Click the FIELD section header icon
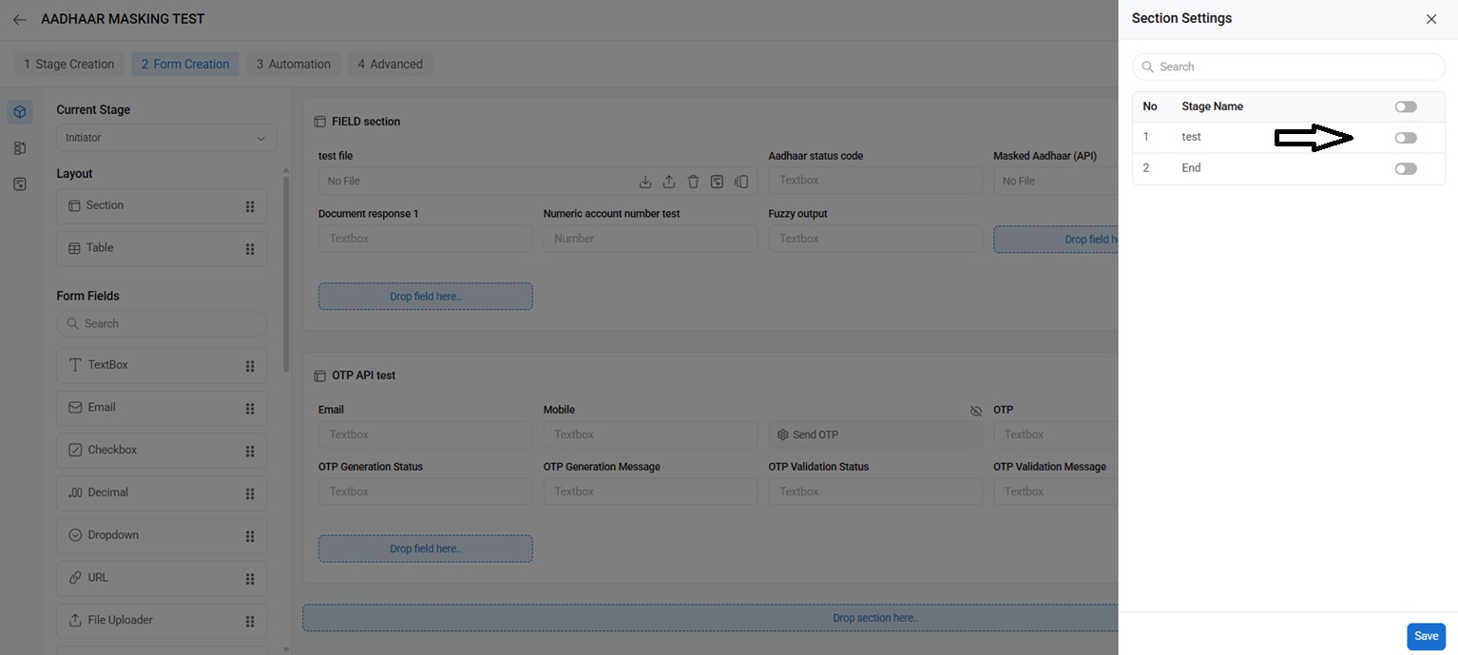Screen dimensions: 1458x655 point(320,122)
